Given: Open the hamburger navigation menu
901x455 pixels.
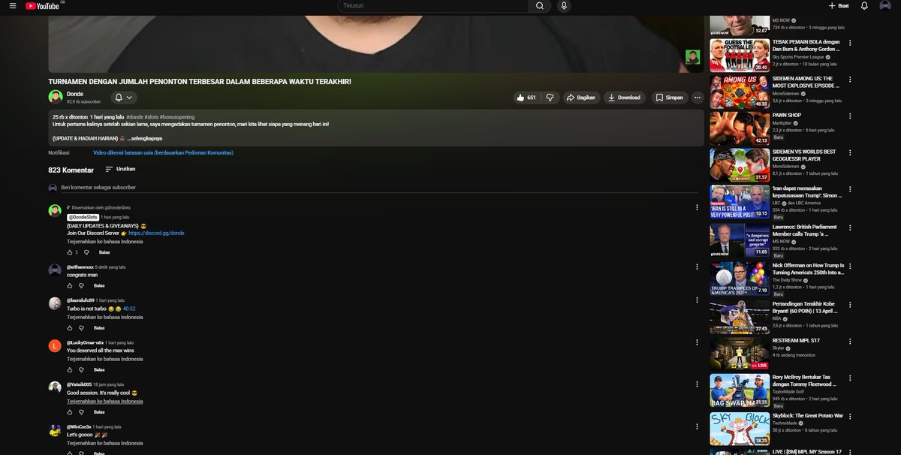Looking at the screenshot, I should pyautogui.click(x=12, y=5).
